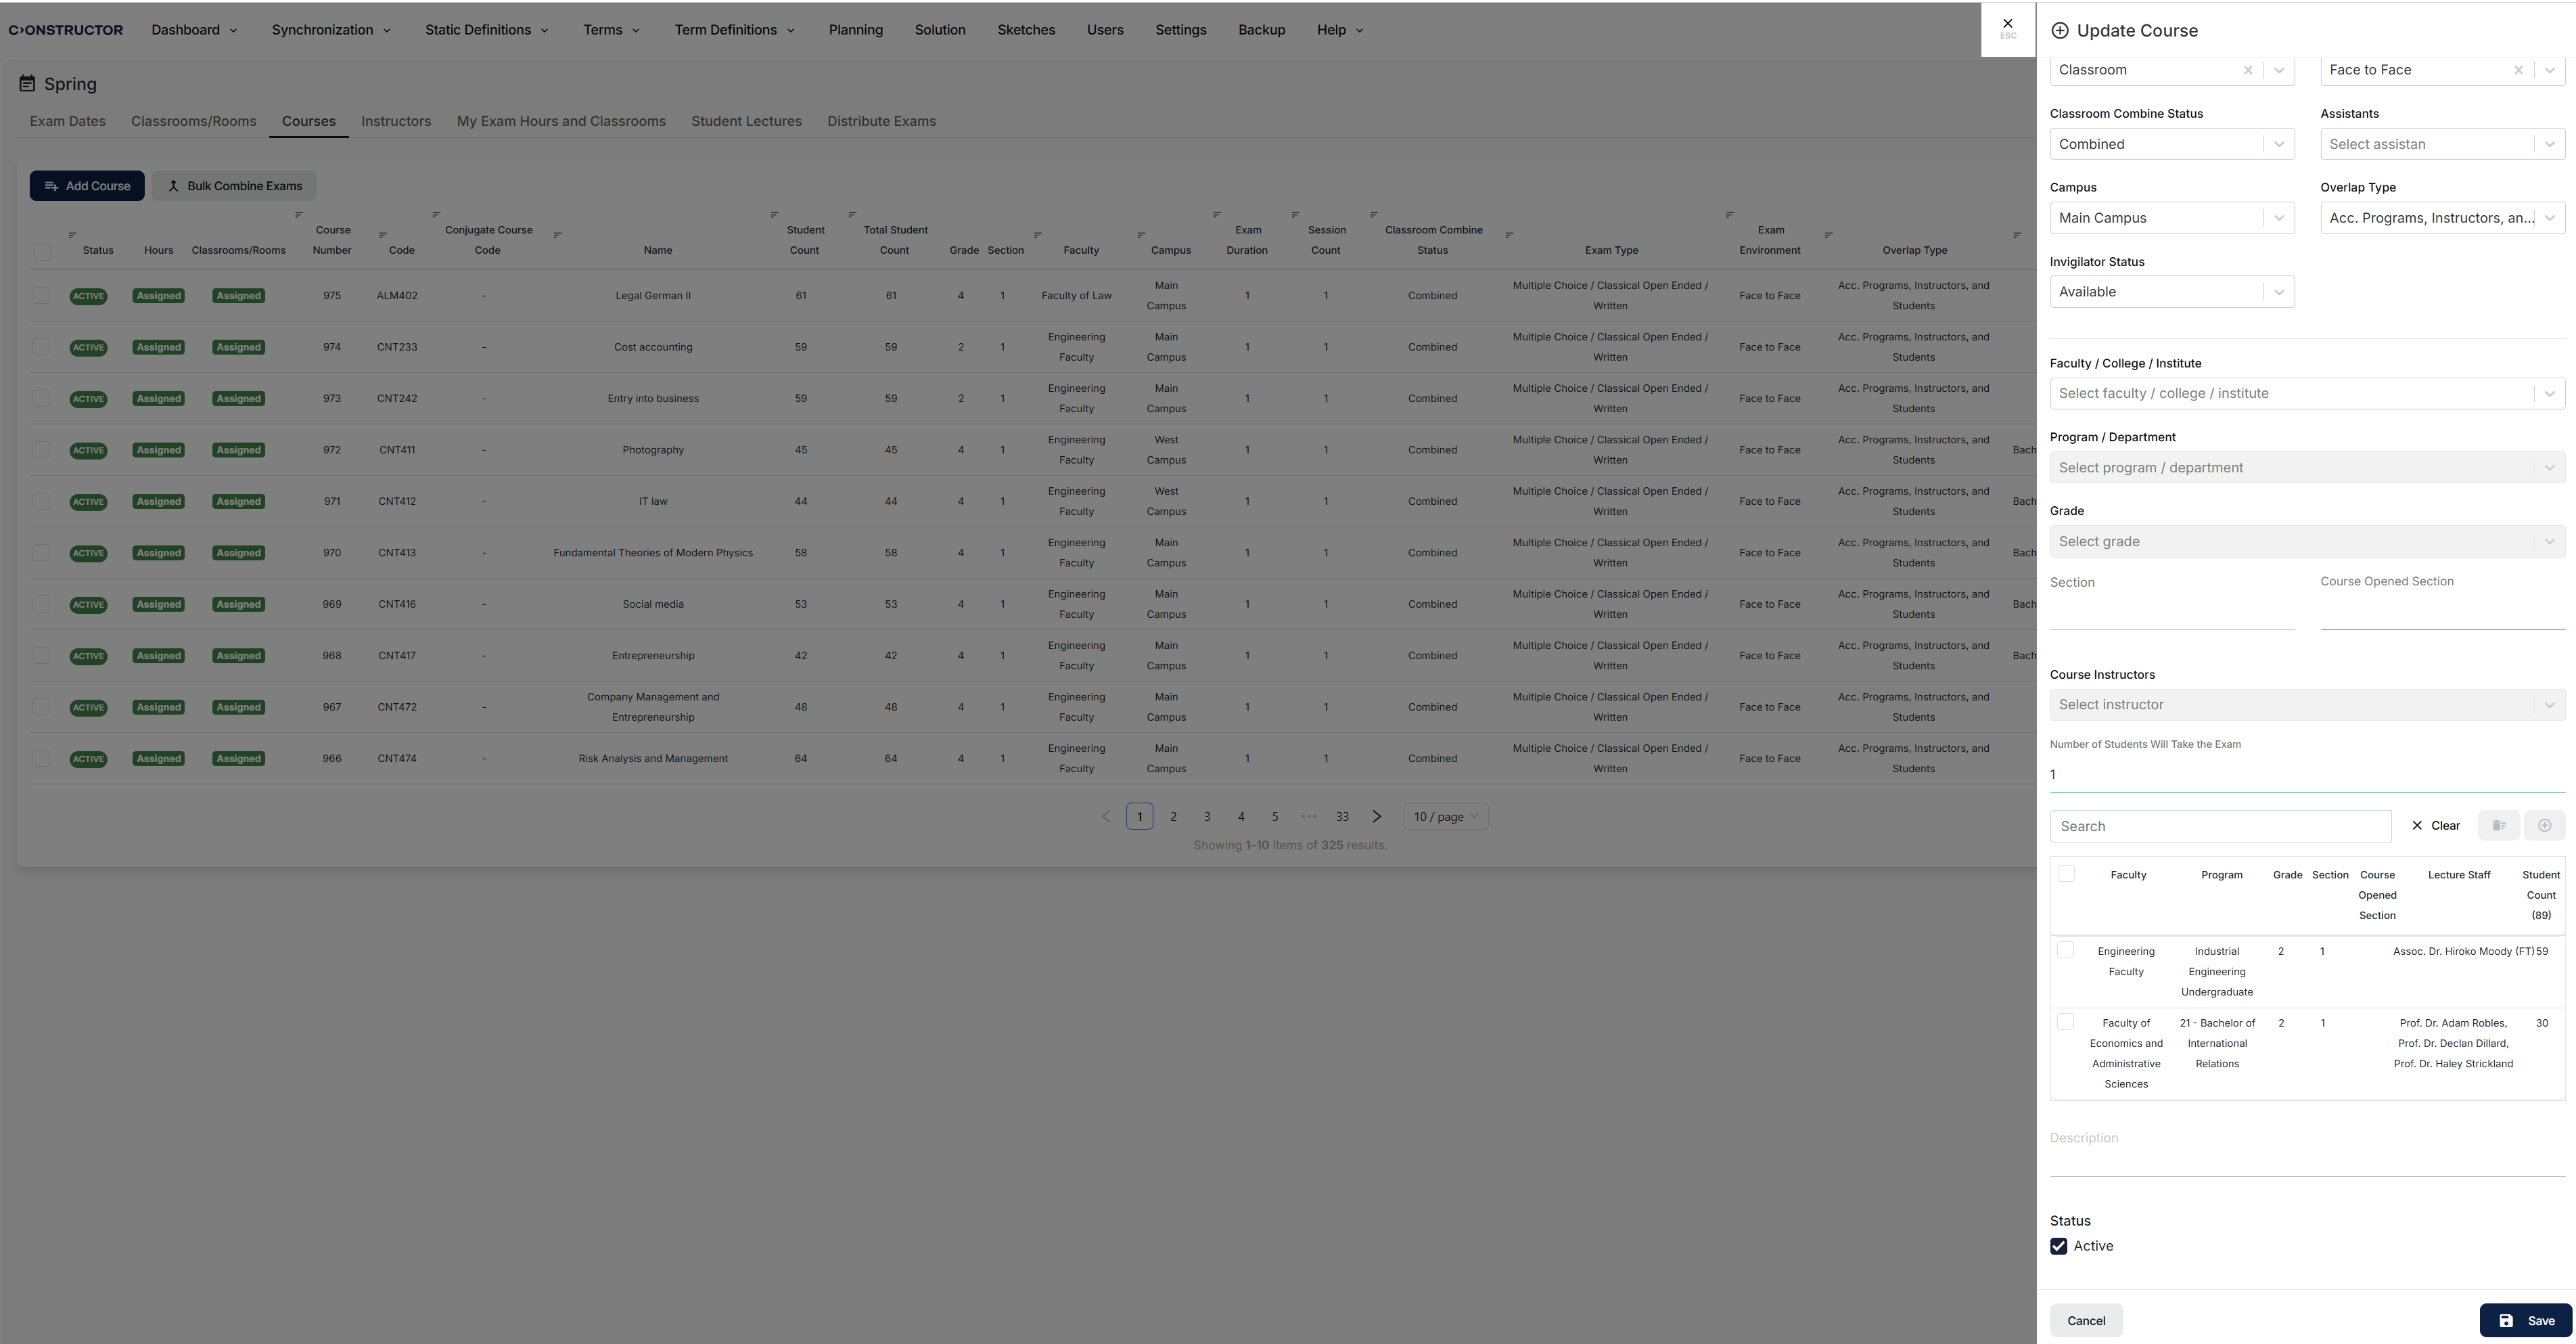Viewport: 2576px width, 1344px height.
Task: Open the Invigilator Status dropdown
Action: 2172,292
